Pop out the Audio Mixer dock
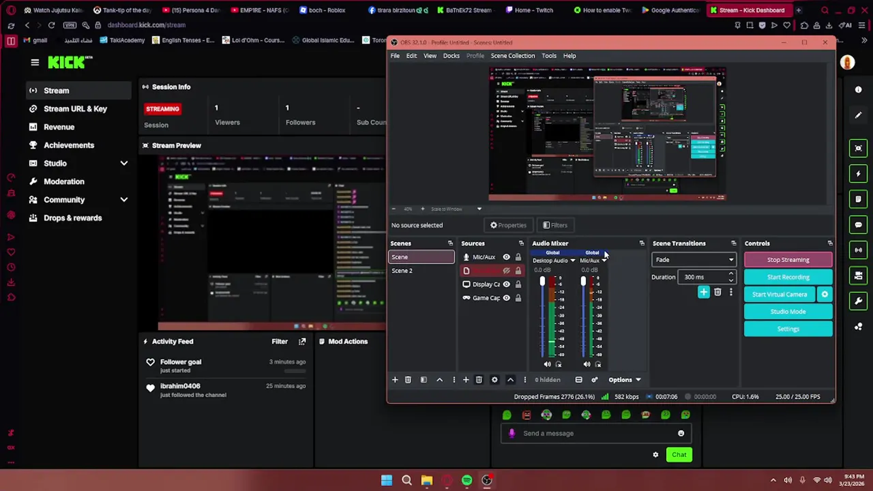The width and height of the screenshot is (873, 491). [x=642, y=243]
